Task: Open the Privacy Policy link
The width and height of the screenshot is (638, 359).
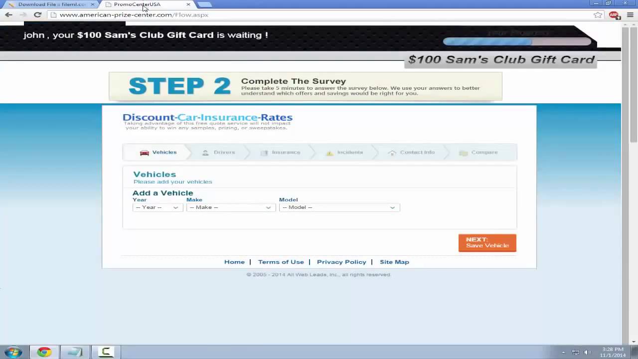Action: (x=341, y=262)
